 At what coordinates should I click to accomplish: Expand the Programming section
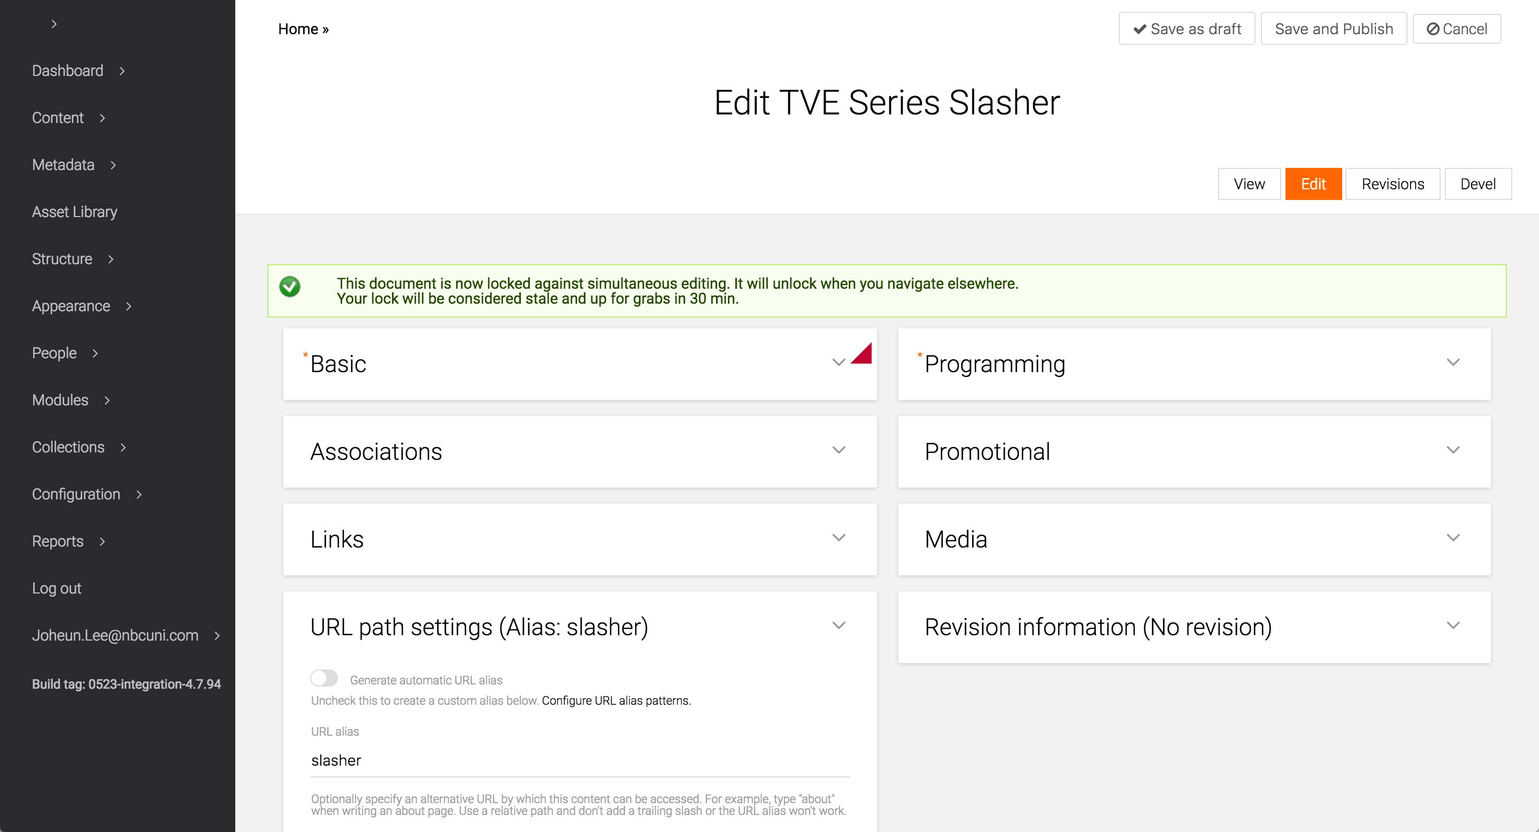[1453, 363]
